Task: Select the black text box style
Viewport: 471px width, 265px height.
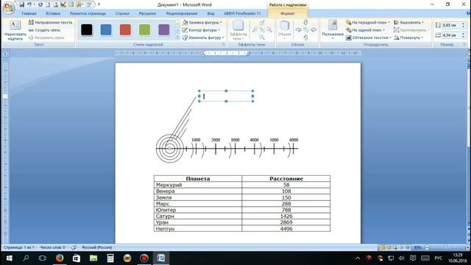Action: [x=87, y=29]
